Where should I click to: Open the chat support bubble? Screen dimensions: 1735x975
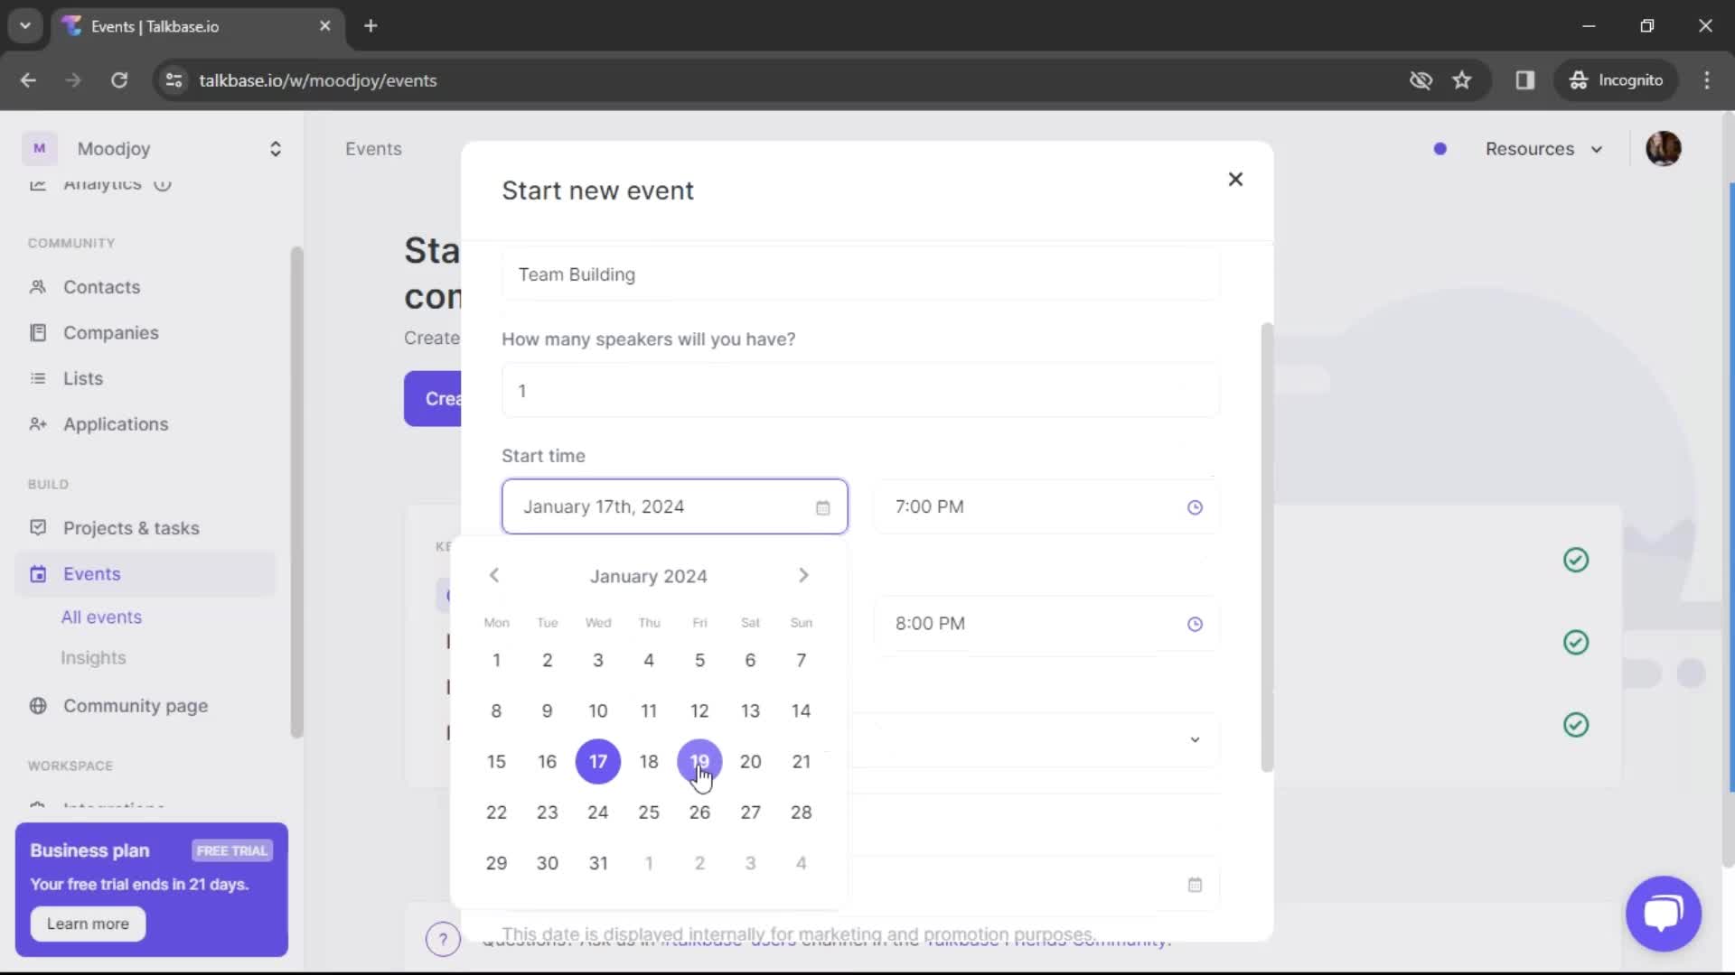point(1663,914)
